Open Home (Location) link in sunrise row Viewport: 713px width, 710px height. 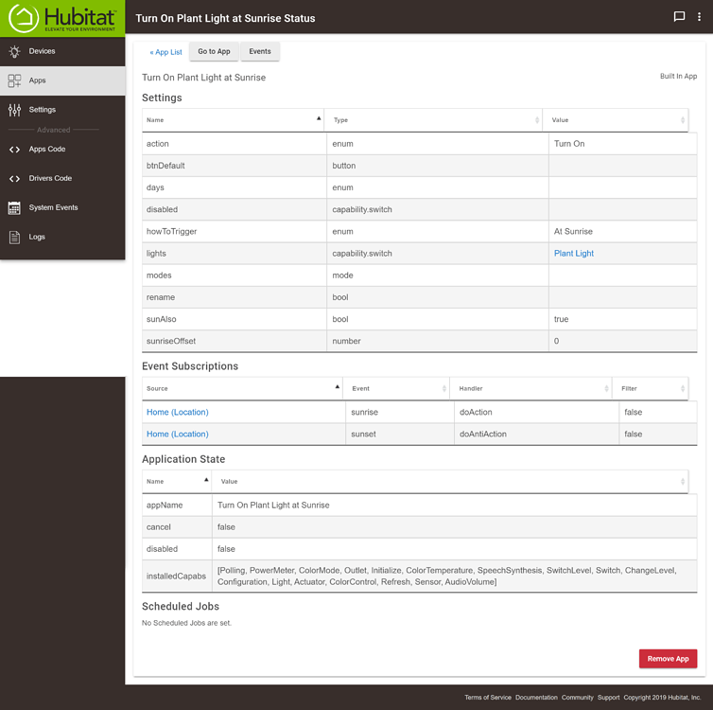click(178, 413)
